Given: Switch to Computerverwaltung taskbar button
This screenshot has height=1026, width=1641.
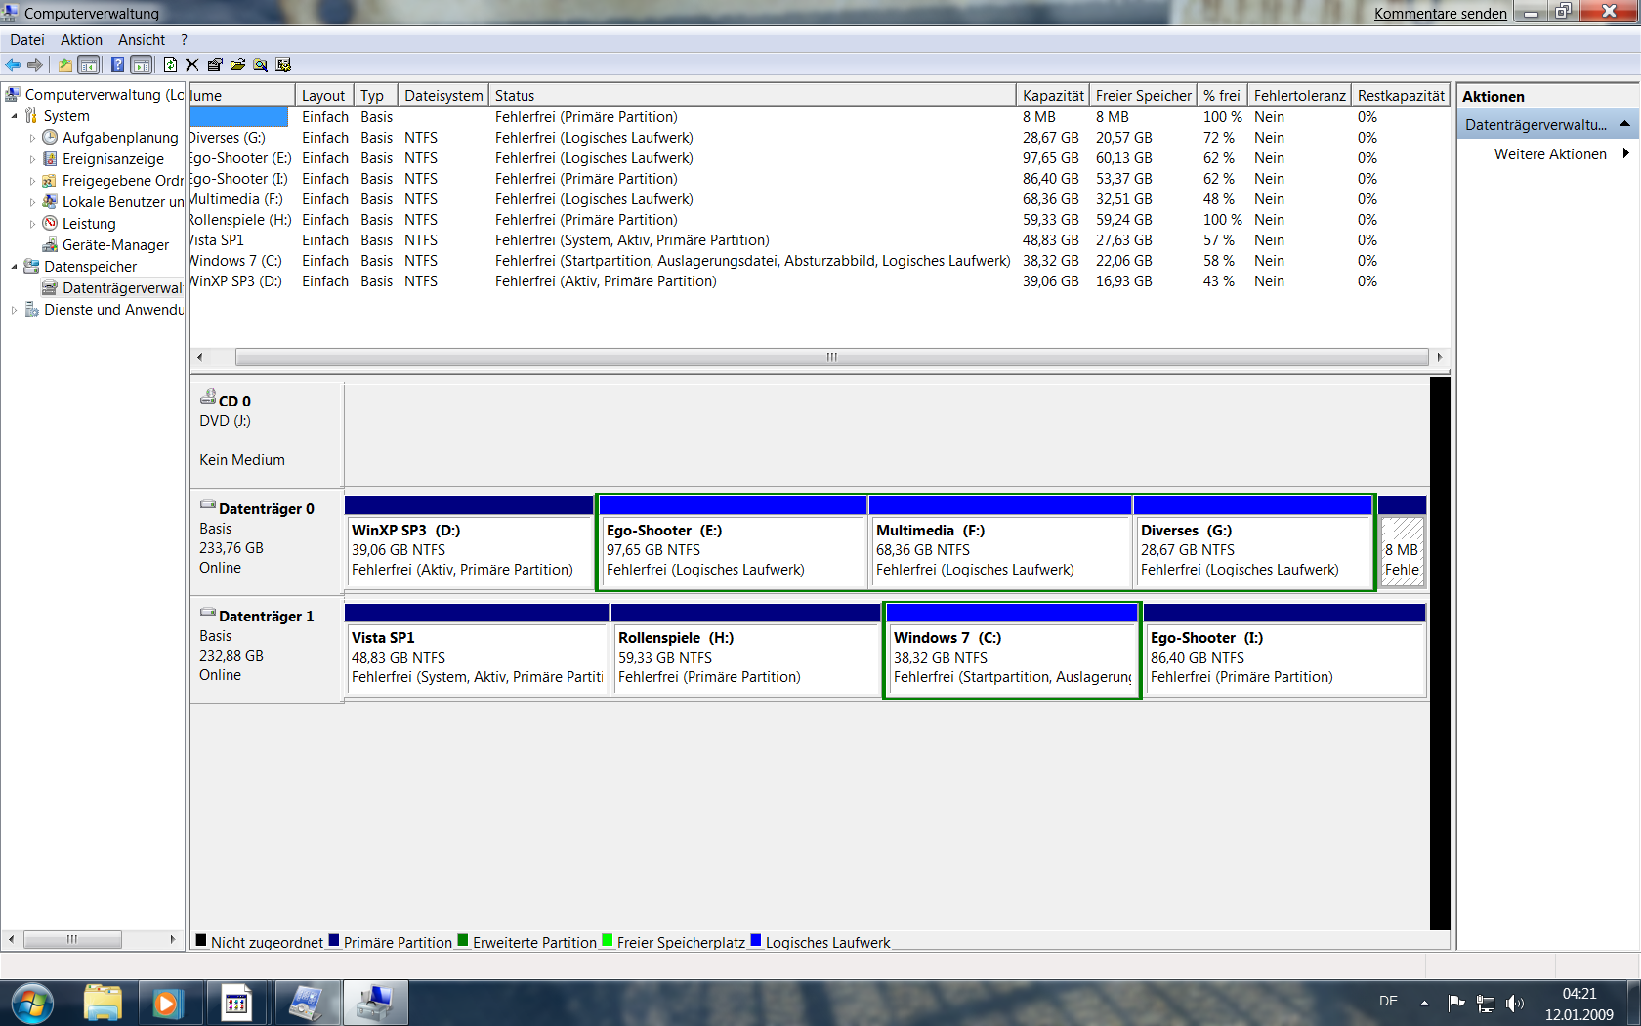Looking at the screenshot, I should tap(375, 1004).
